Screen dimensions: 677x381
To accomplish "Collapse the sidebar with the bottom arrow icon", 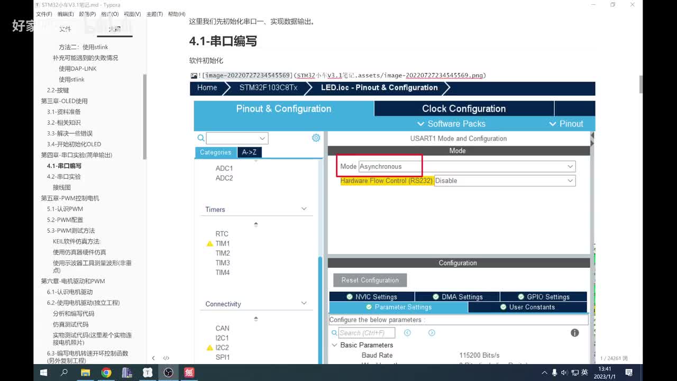I will 153,358.
